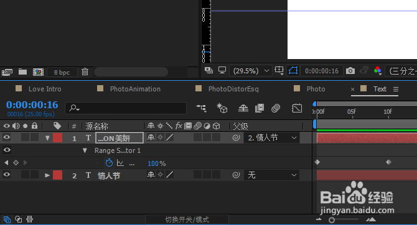The height and width of the screenshot is (225, 417).
Task: Delete selected project item with trash icon
Action: tap(85, 71)
